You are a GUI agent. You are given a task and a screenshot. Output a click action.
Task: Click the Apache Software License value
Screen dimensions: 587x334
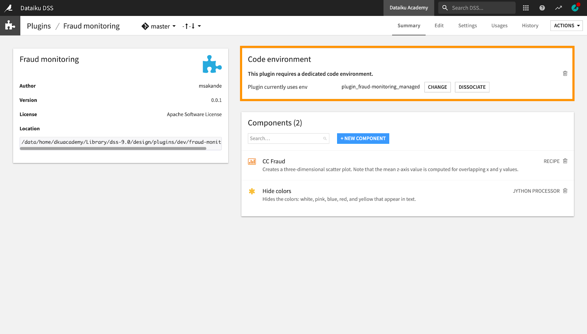point(194,114)
